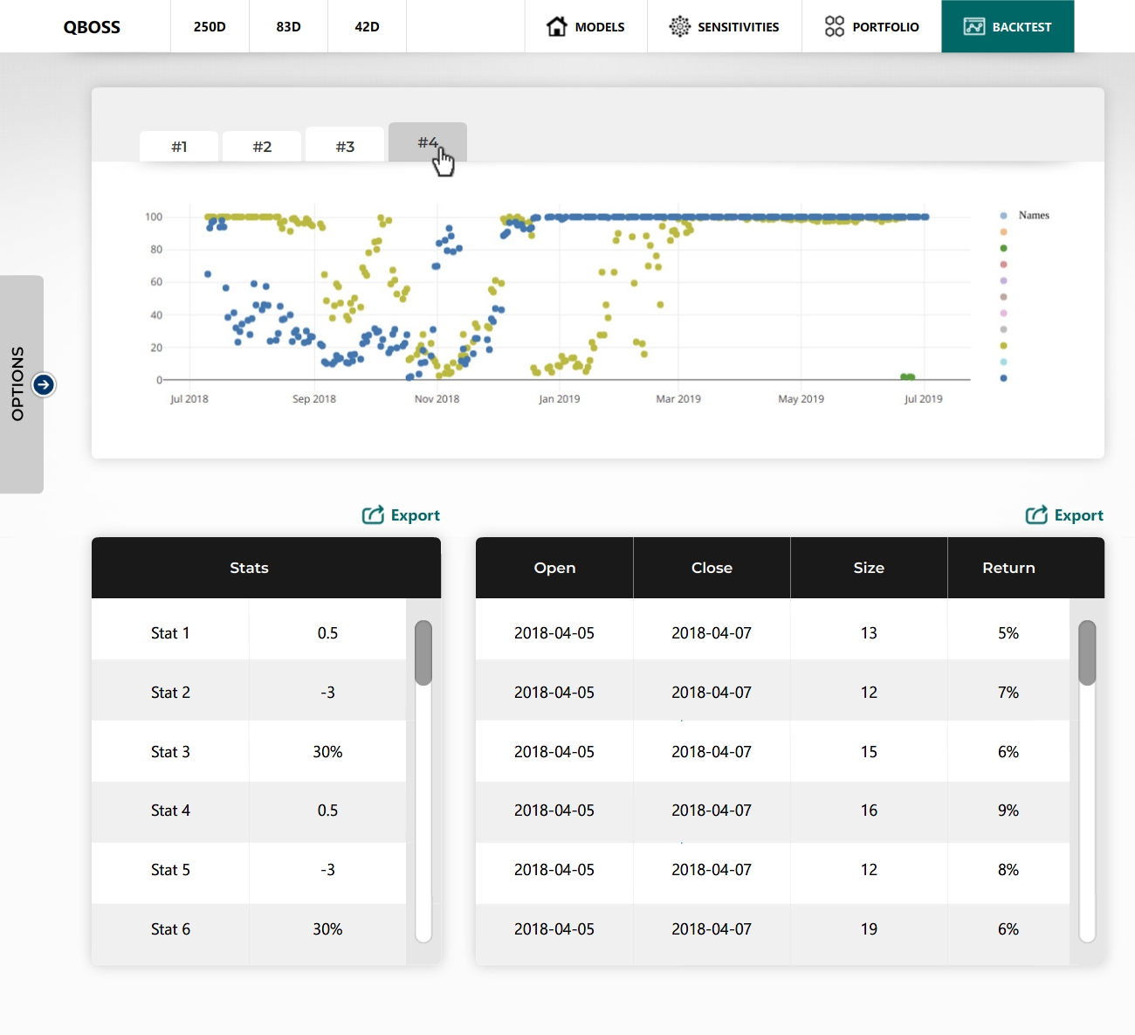Toggle the olive yellow legend series dot
The width and height of the screenshot is (1135, 1035).
pos(1003,346)
